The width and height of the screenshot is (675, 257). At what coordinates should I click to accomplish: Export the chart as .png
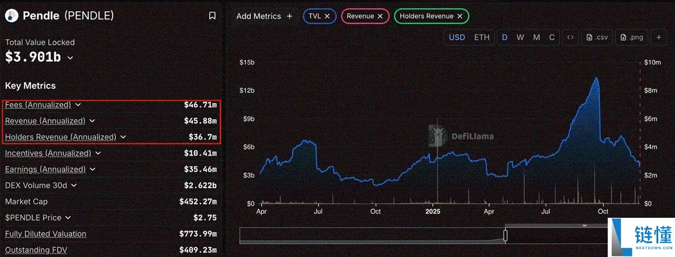click(632, 38)
